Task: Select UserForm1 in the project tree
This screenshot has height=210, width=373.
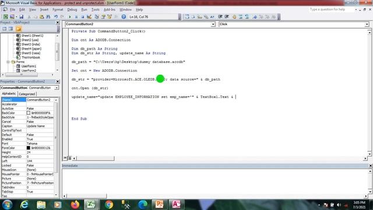Action: pyautogui.click(x=29, y=66)
